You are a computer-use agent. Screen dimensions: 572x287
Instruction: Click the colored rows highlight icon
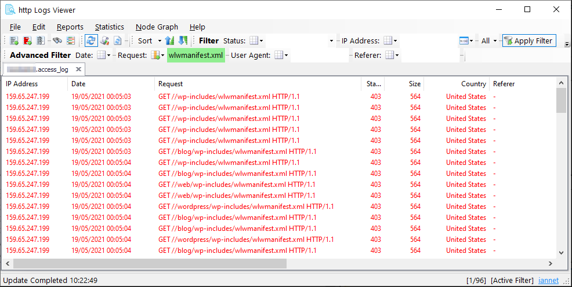tap(70, 41)
